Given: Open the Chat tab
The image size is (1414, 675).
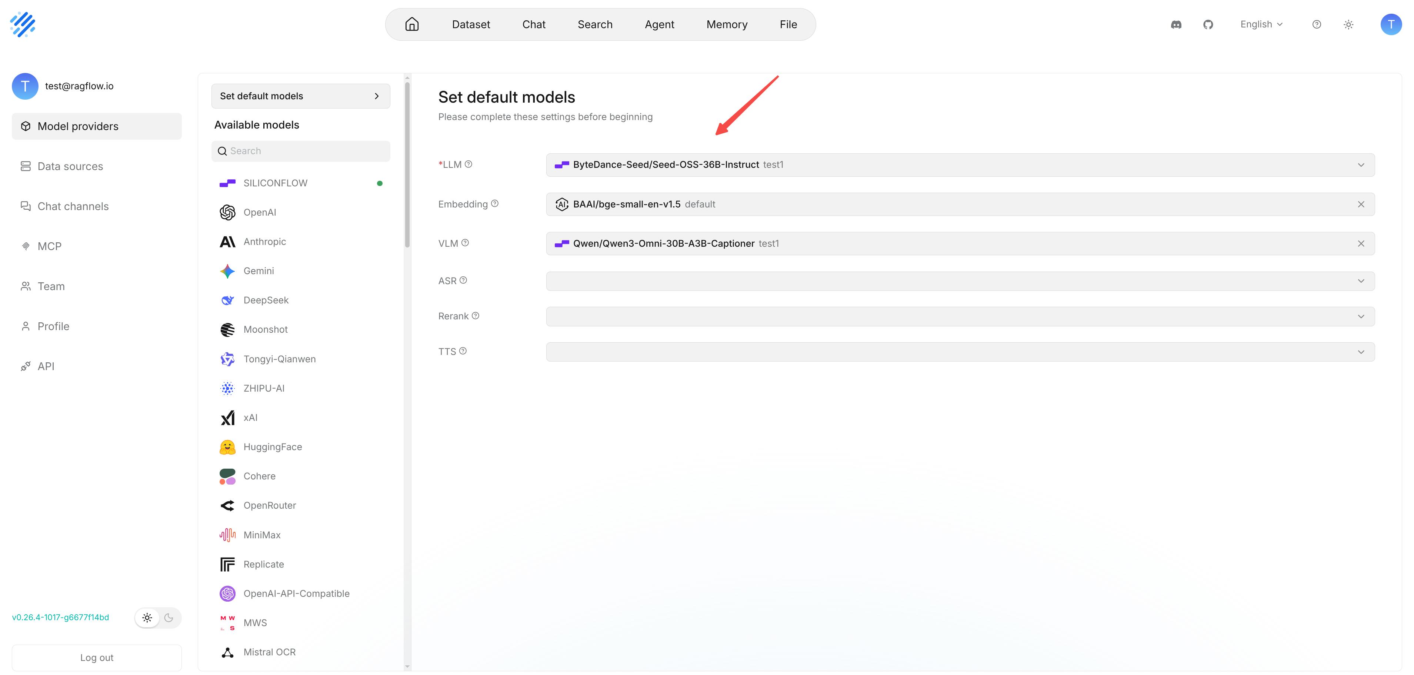Looking at the screenshot, I should 534,24.
